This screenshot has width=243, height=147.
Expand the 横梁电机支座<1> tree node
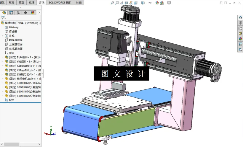click(2, 79)
